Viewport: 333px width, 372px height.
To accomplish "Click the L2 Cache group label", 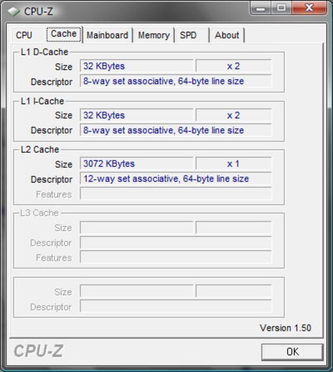I will click(40, 149).
